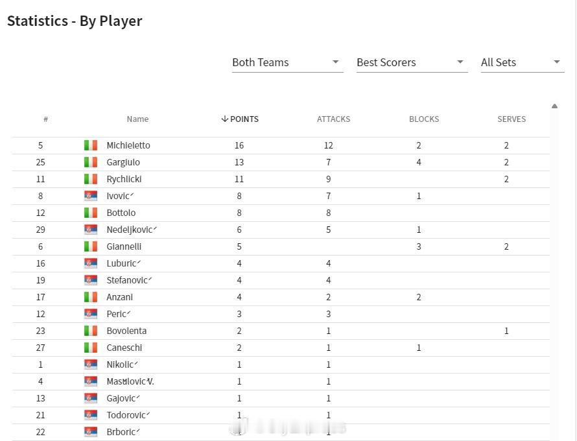Screen dimensions: 577x441
Task: Click Italy flag icon next to Michieletto
Action: coord(91,145)
